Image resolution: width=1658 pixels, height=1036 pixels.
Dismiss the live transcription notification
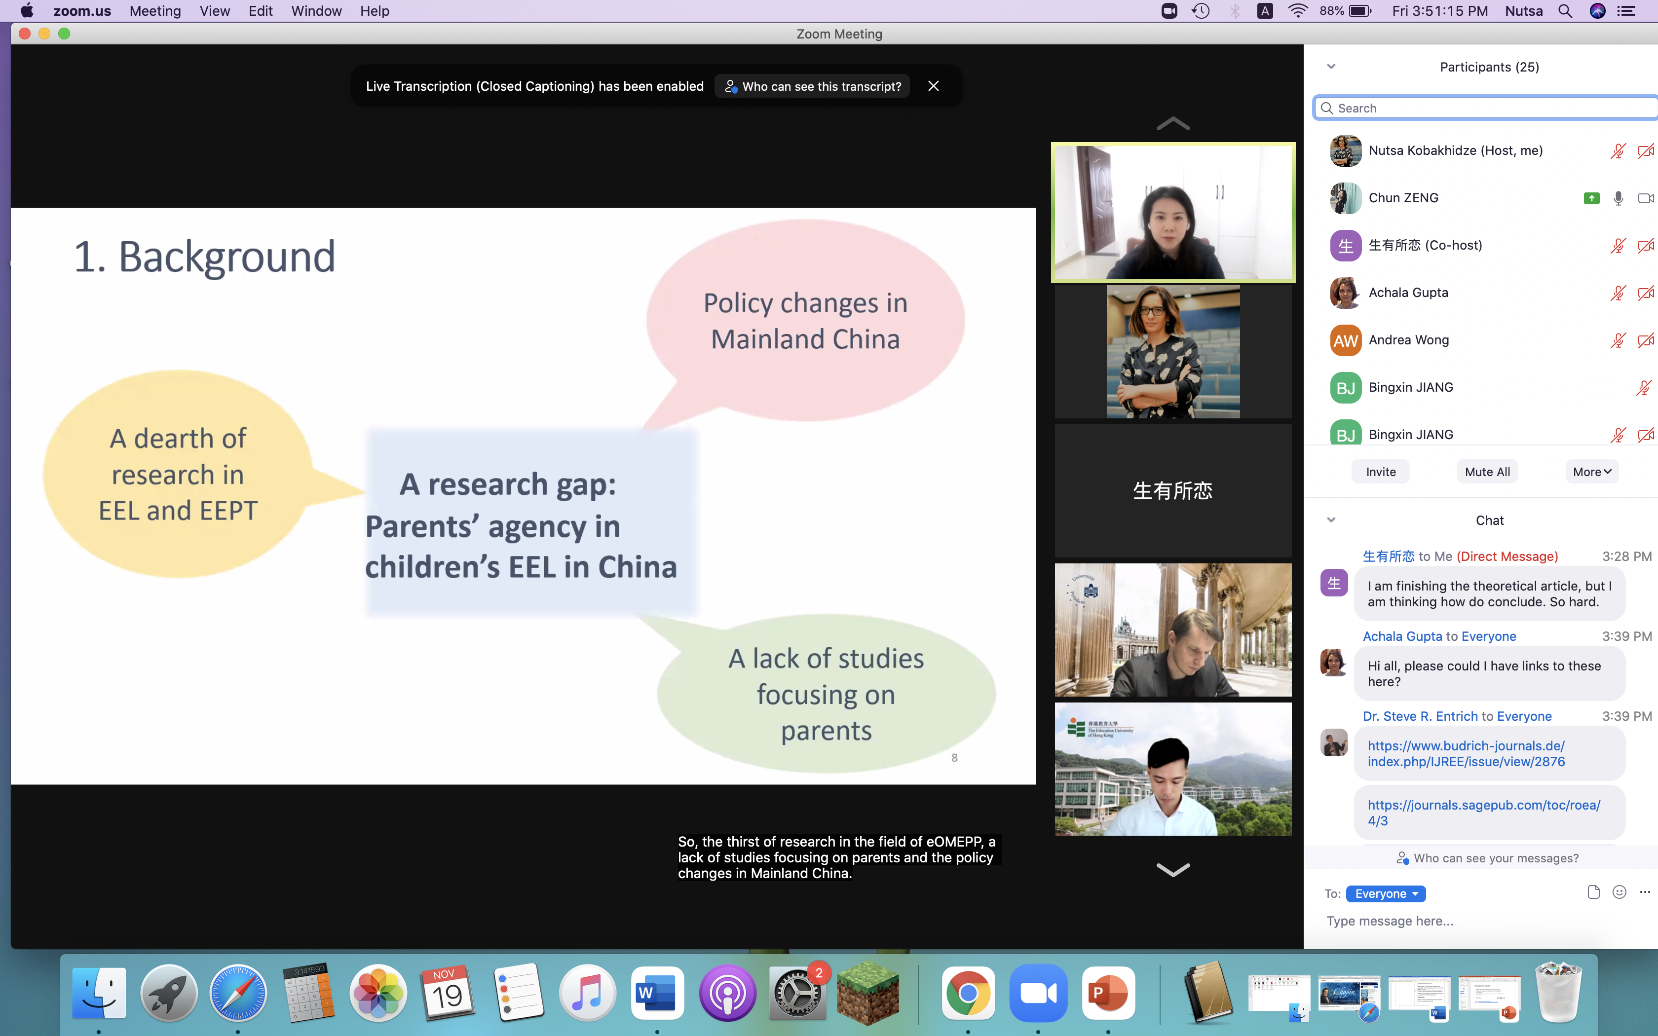tap(933, 86)
